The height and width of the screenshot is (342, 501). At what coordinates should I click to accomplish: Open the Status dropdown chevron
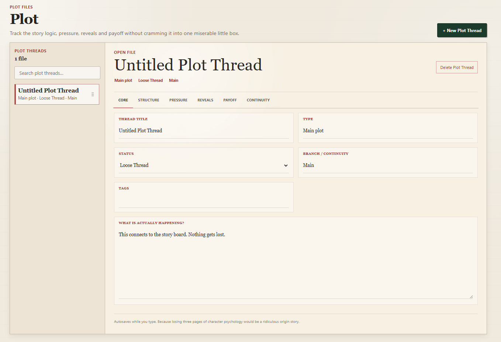[x=286, y=165]
